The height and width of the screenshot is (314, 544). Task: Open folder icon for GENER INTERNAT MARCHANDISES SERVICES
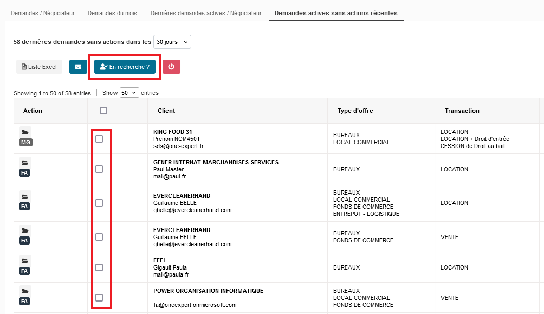pos(25,162)
